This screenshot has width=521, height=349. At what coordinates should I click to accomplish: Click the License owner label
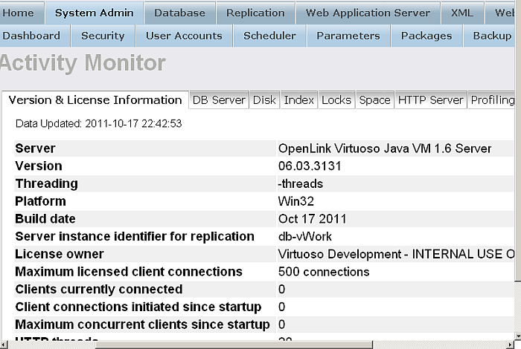tap(60, 254)
